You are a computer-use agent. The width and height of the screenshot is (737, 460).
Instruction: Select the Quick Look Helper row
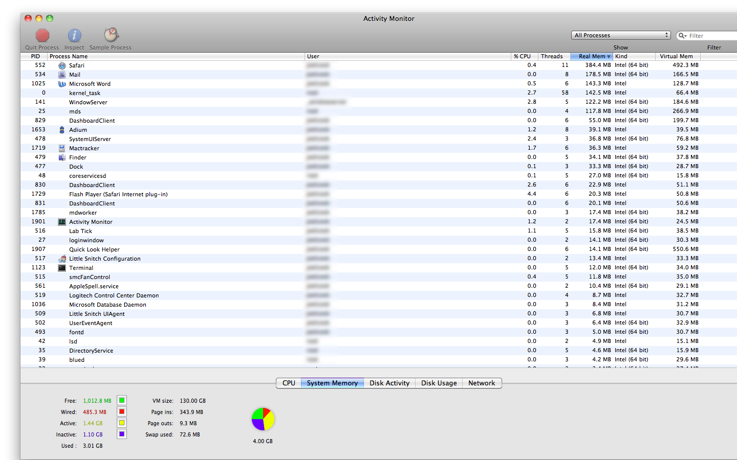point(379,249)
